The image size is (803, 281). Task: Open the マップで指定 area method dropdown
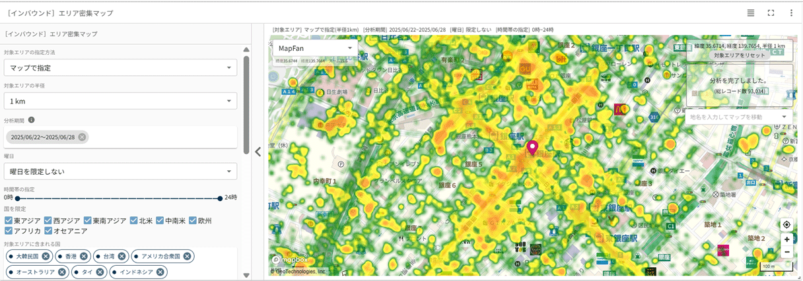[120, 67]
